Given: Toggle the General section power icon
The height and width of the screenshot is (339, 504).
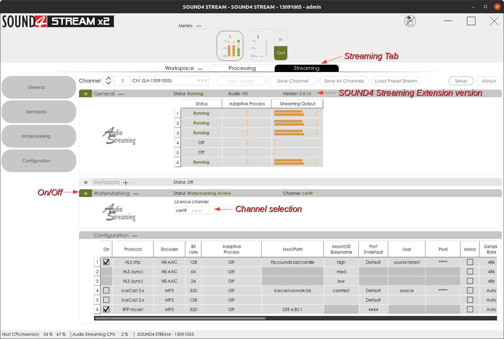Looking at the screenshot, I should 86,94.
